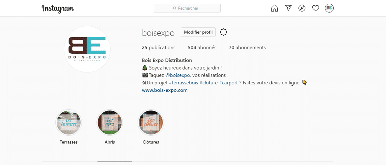386x165 pixels.
Task: Click the search magnifier icon
Action: 175,8
